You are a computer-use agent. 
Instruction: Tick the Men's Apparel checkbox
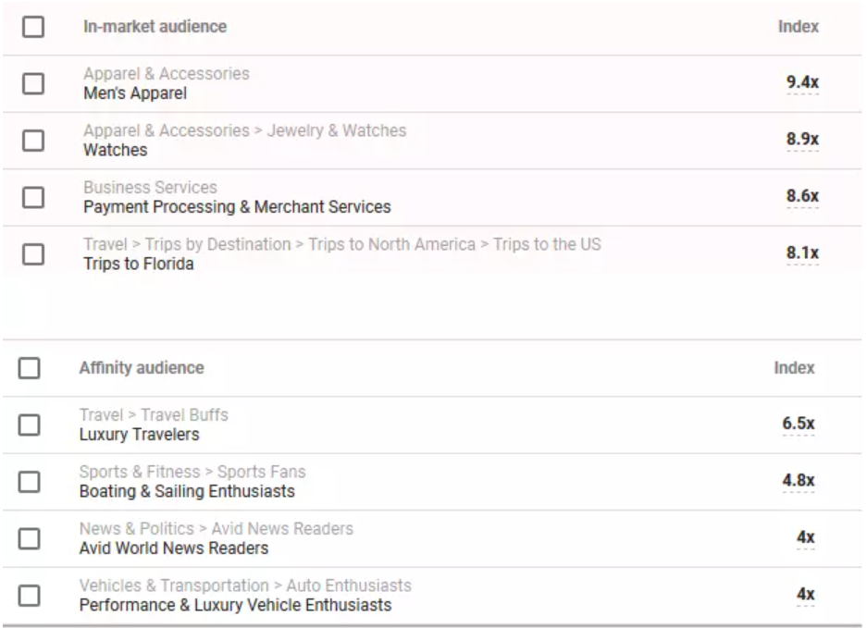(33, 84)
